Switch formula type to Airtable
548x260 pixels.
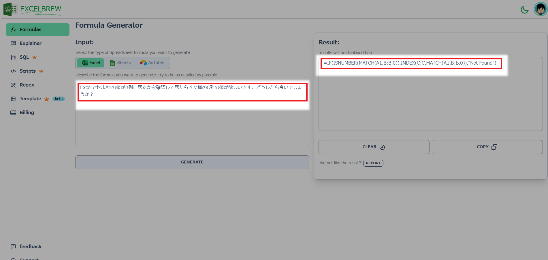tap(152, 63)
